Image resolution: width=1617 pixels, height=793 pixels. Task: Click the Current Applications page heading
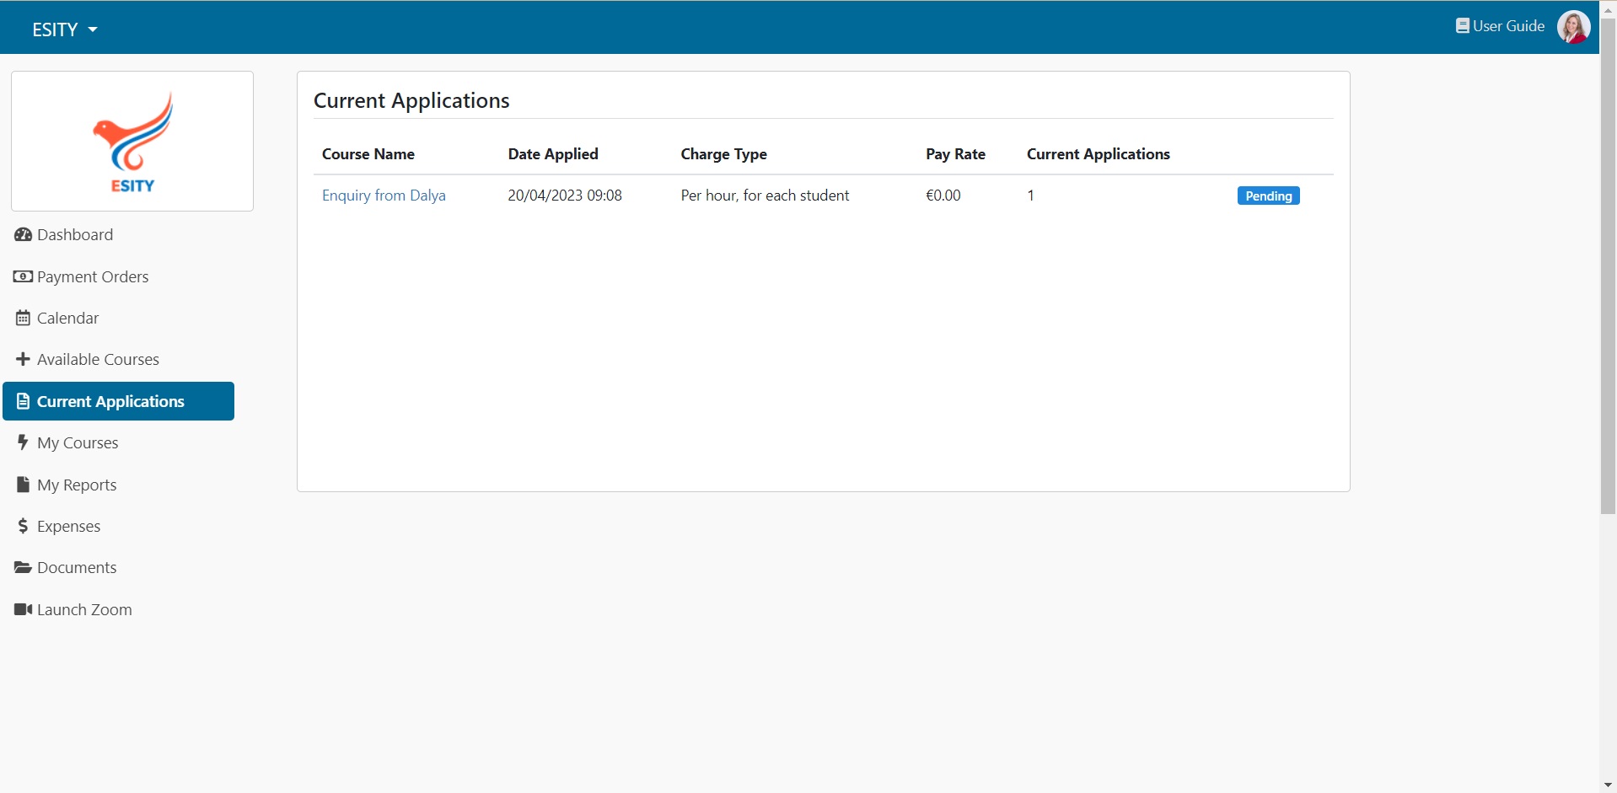tap(411, 101)
